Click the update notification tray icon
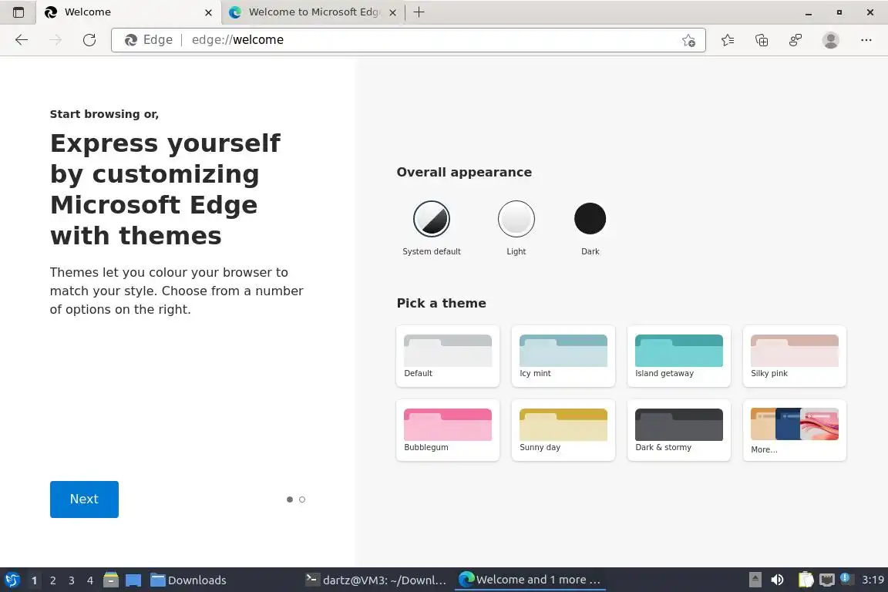Image resolution: width=888 pixels, height=592 pixels. click(x=846, y=578)
